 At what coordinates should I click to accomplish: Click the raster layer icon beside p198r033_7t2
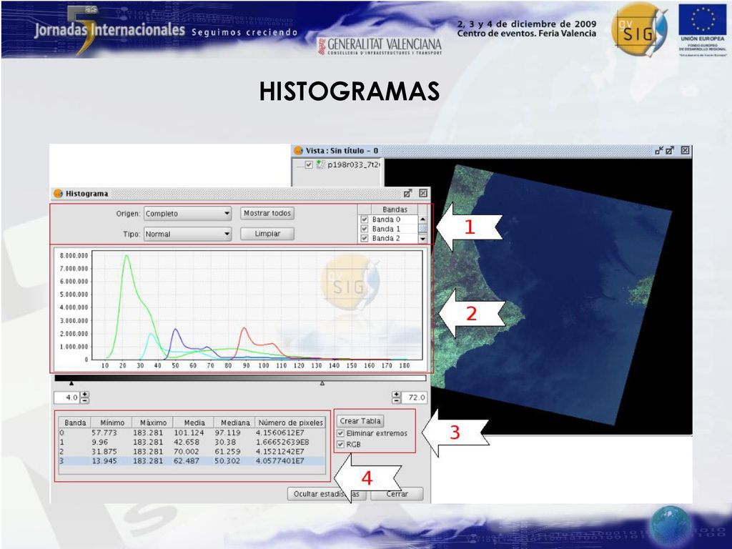[x=320, y=164]
